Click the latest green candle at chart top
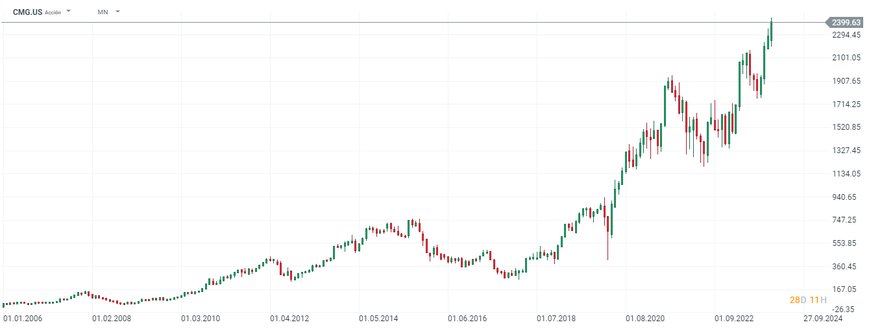 772,31
